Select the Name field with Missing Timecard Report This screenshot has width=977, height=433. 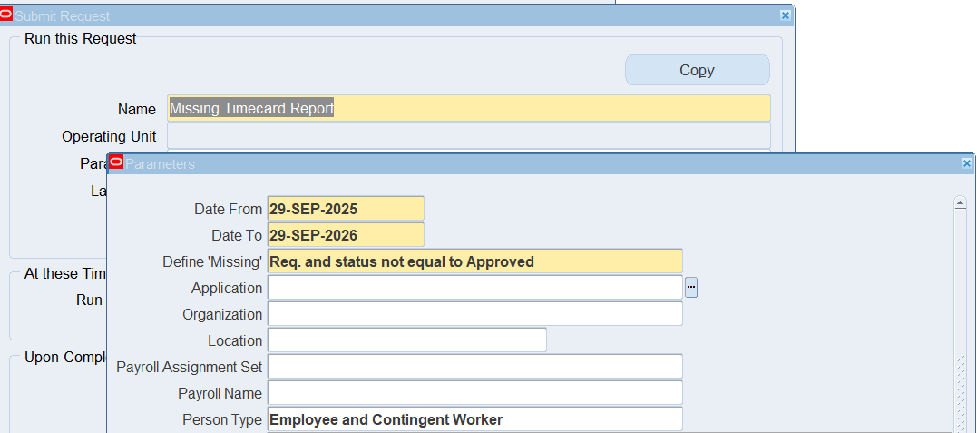(x=468, y=109)
